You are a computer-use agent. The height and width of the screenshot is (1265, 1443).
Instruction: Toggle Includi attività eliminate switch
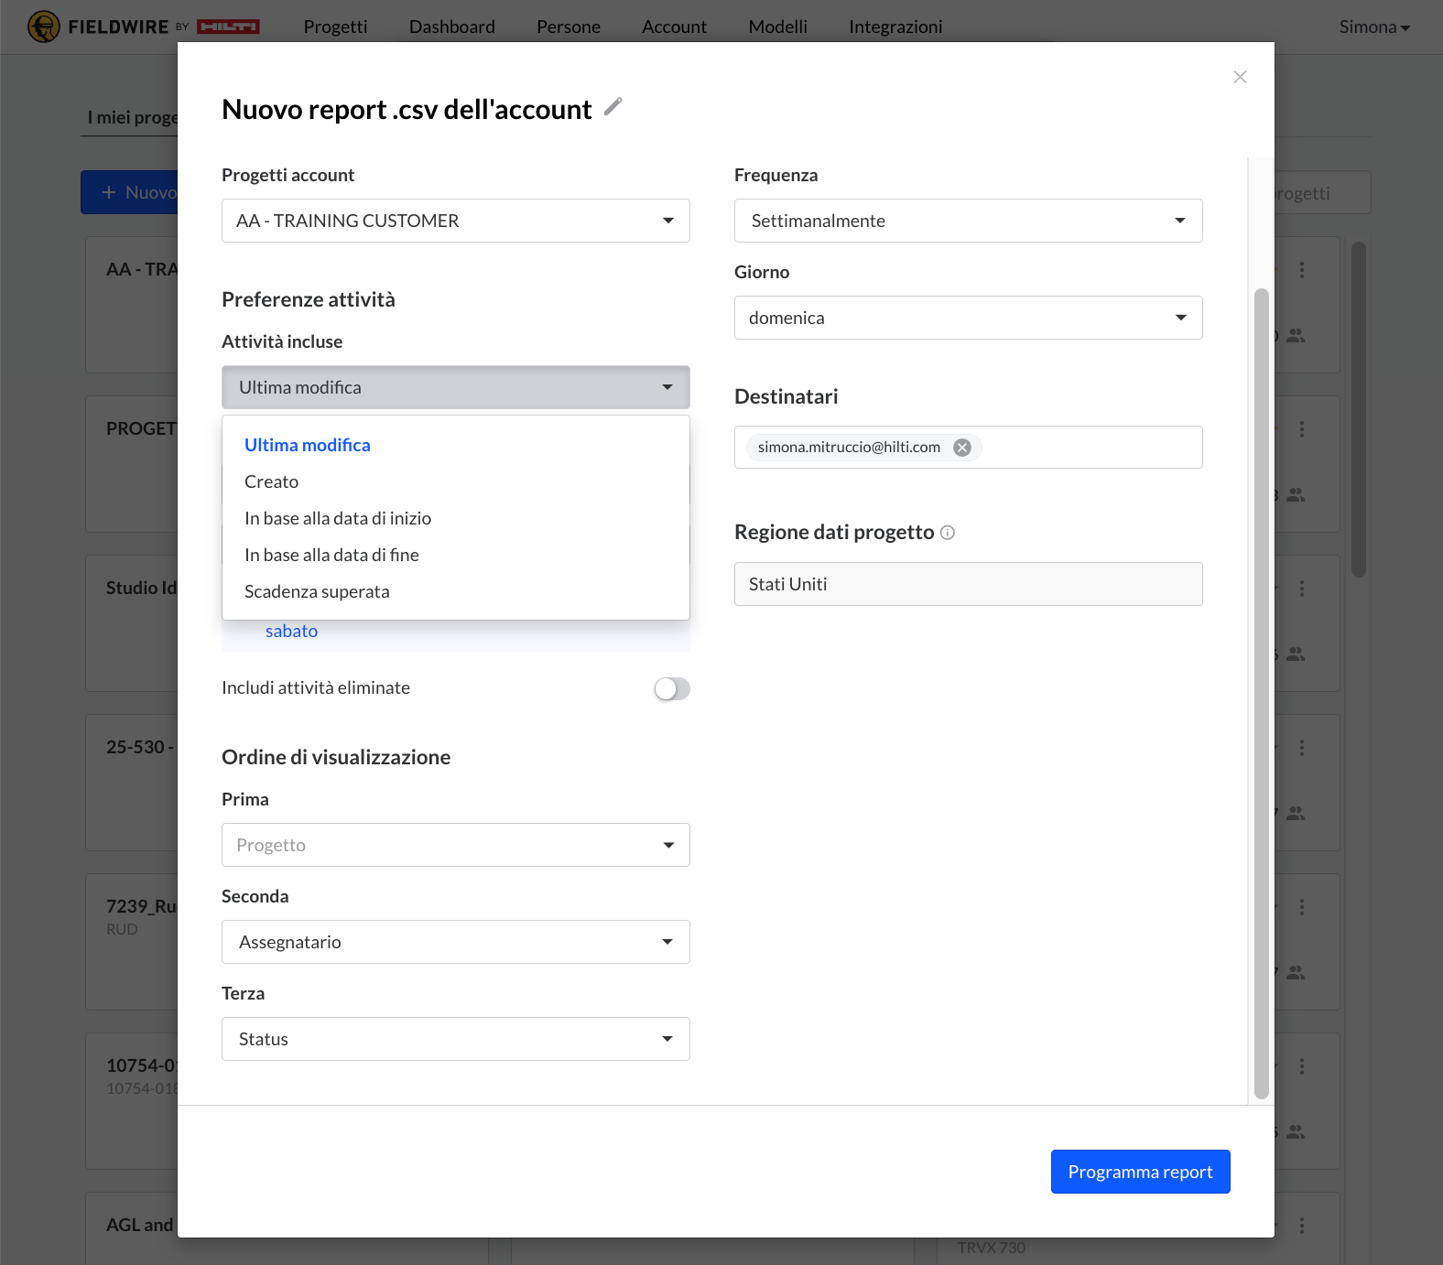tap(671, 688)
